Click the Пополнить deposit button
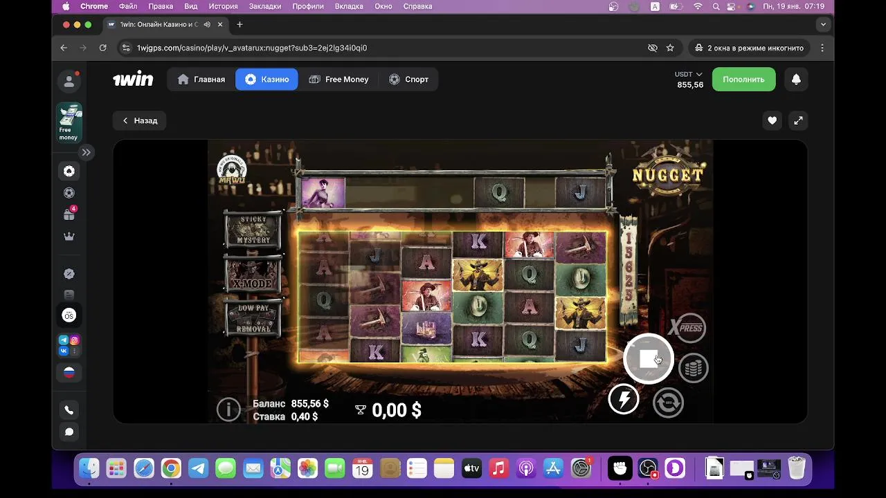 point(743,80)
